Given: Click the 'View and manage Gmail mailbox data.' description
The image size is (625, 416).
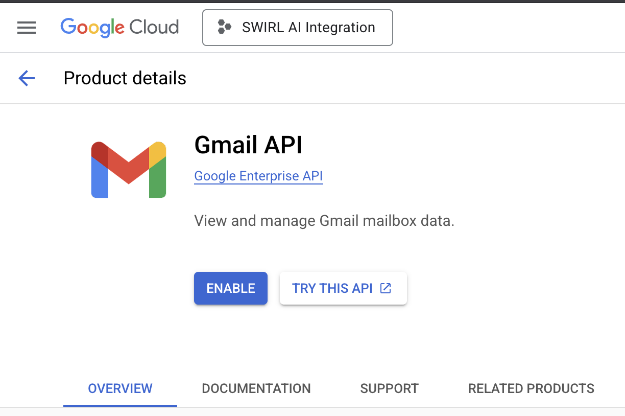Looking at the screenshot, I should (x=324, y=221).
